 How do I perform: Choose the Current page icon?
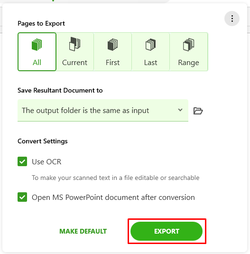tap(75, 44)
